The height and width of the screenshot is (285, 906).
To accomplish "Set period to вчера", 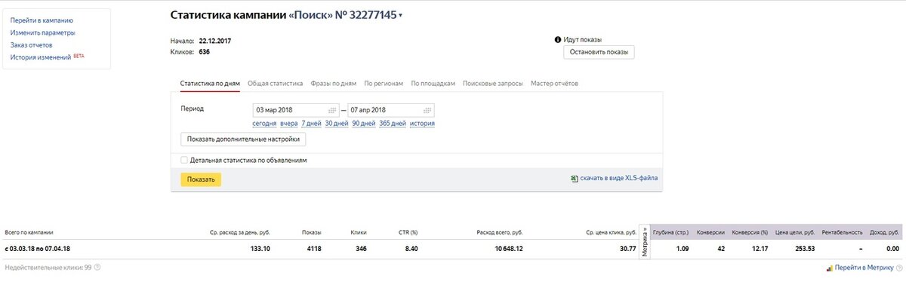I will pyautogui.click(x=289, y=124).
